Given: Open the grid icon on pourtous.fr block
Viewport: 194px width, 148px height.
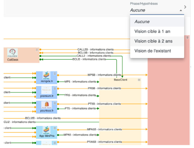Looking at the screenshot, I should click(x=55, y=103).
